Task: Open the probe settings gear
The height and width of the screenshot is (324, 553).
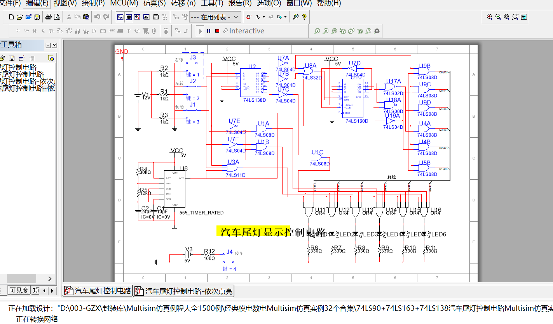Action: [x=377, y=31]
